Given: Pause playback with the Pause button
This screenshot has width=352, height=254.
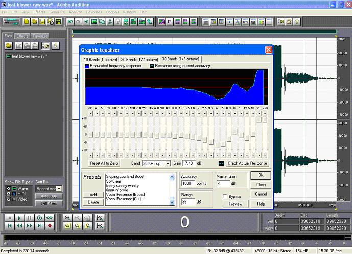Looking at the screenshot, I should 29,218.
